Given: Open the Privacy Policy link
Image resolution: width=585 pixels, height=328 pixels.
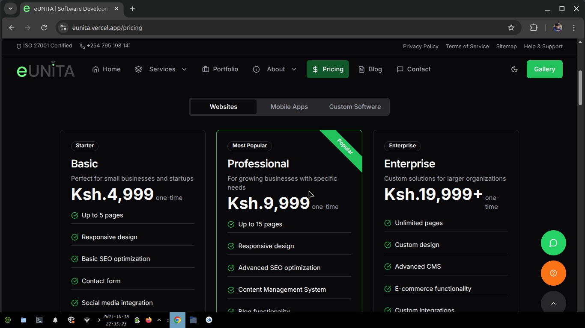Looking at the screenshot, I should coord(421,47).
